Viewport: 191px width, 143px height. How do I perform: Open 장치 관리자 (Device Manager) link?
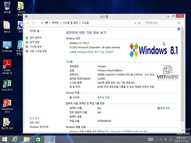pyautogui.click(x=36, y=38)
